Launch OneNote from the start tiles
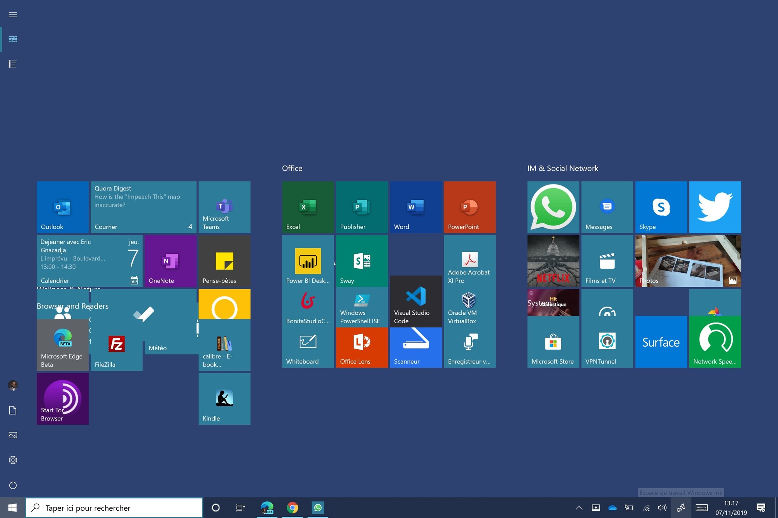 (170, 261)
